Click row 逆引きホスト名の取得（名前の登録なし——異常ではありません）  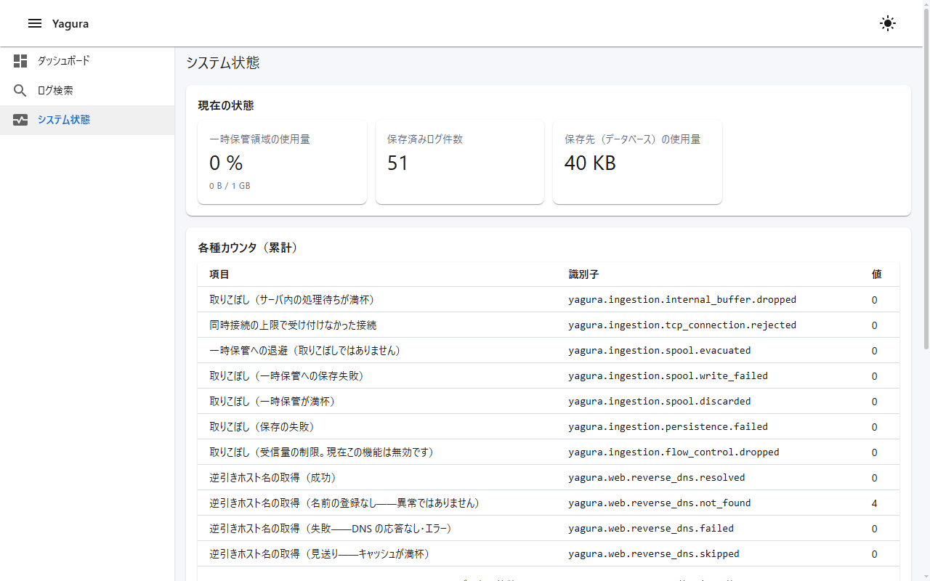coord(549,503)
